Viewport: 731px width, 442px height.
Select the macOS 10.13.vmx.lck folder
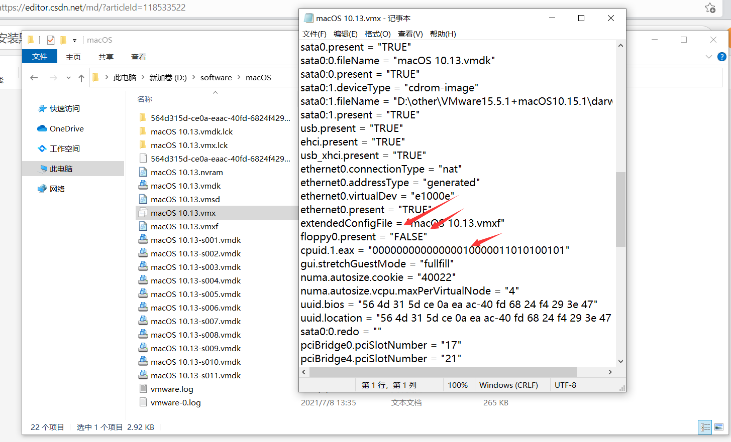[x=189, y=145]
